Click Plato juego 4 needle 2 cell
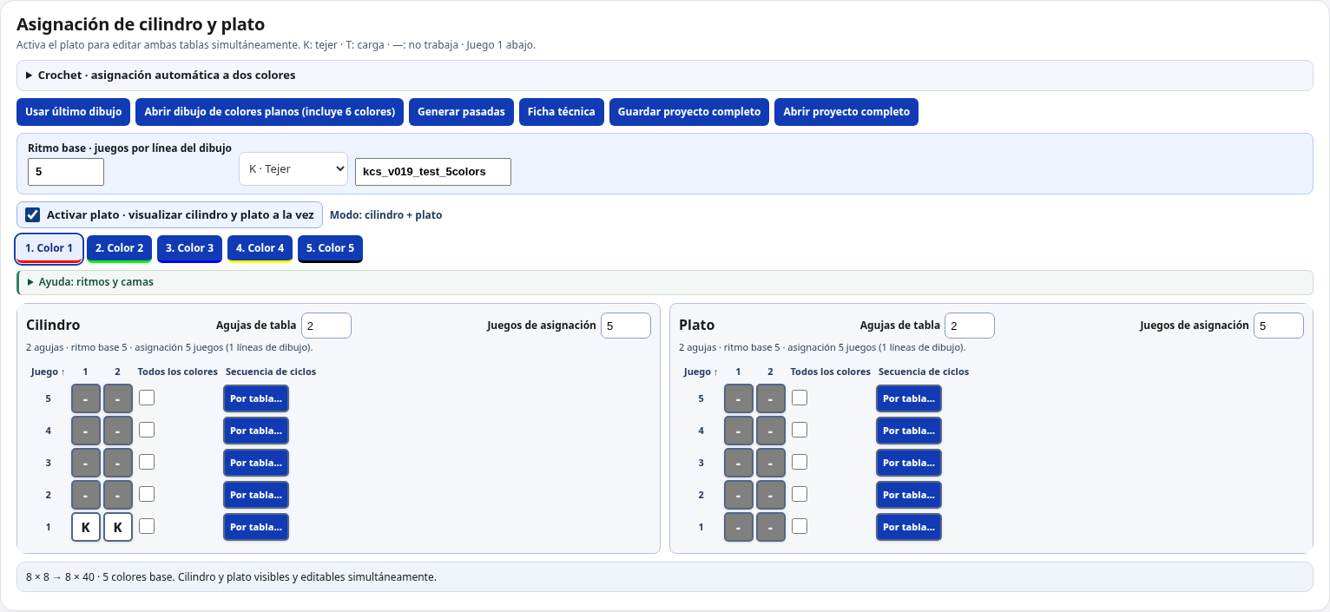The image size is (1330, 612). click(771, 431)
